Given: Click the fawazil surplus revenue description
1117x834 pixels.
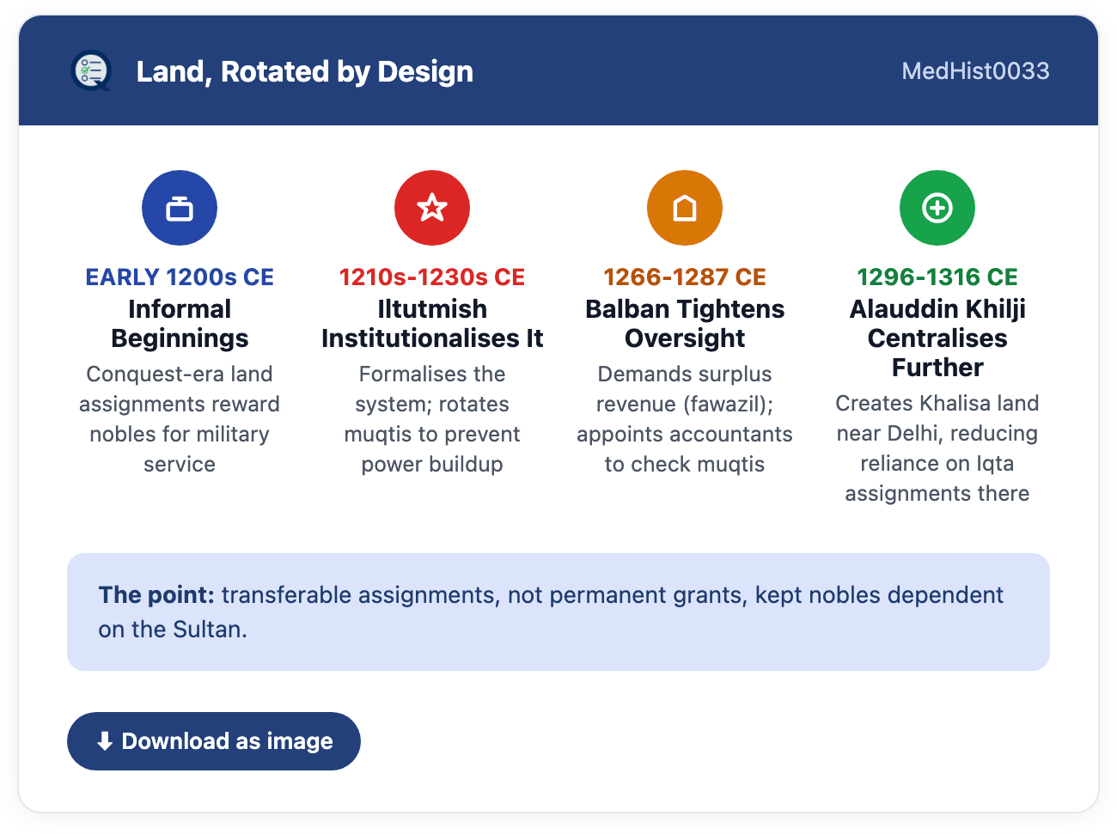Looking at the screenshot, I should [x=685, y=419].
